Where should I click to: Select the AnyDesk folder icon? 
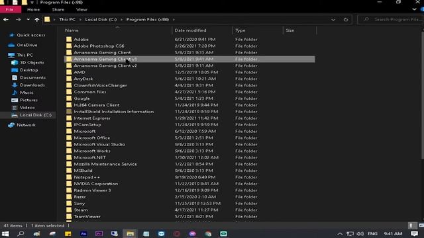click(69, 79)
